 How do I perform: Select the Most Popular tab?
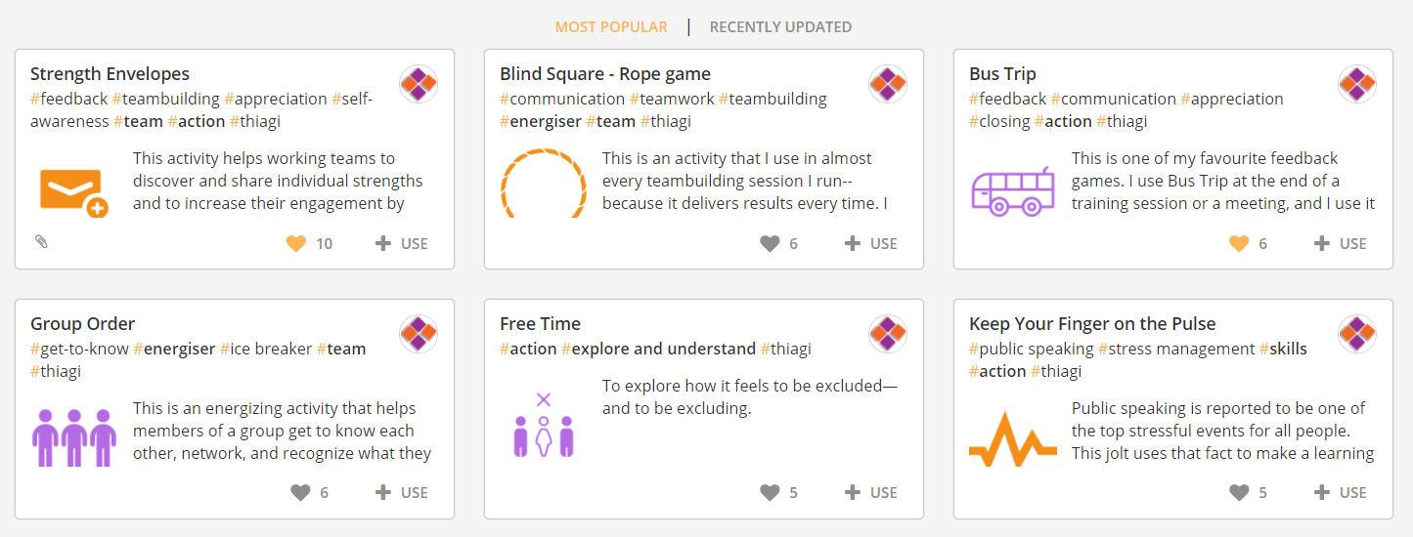(611, 27)
